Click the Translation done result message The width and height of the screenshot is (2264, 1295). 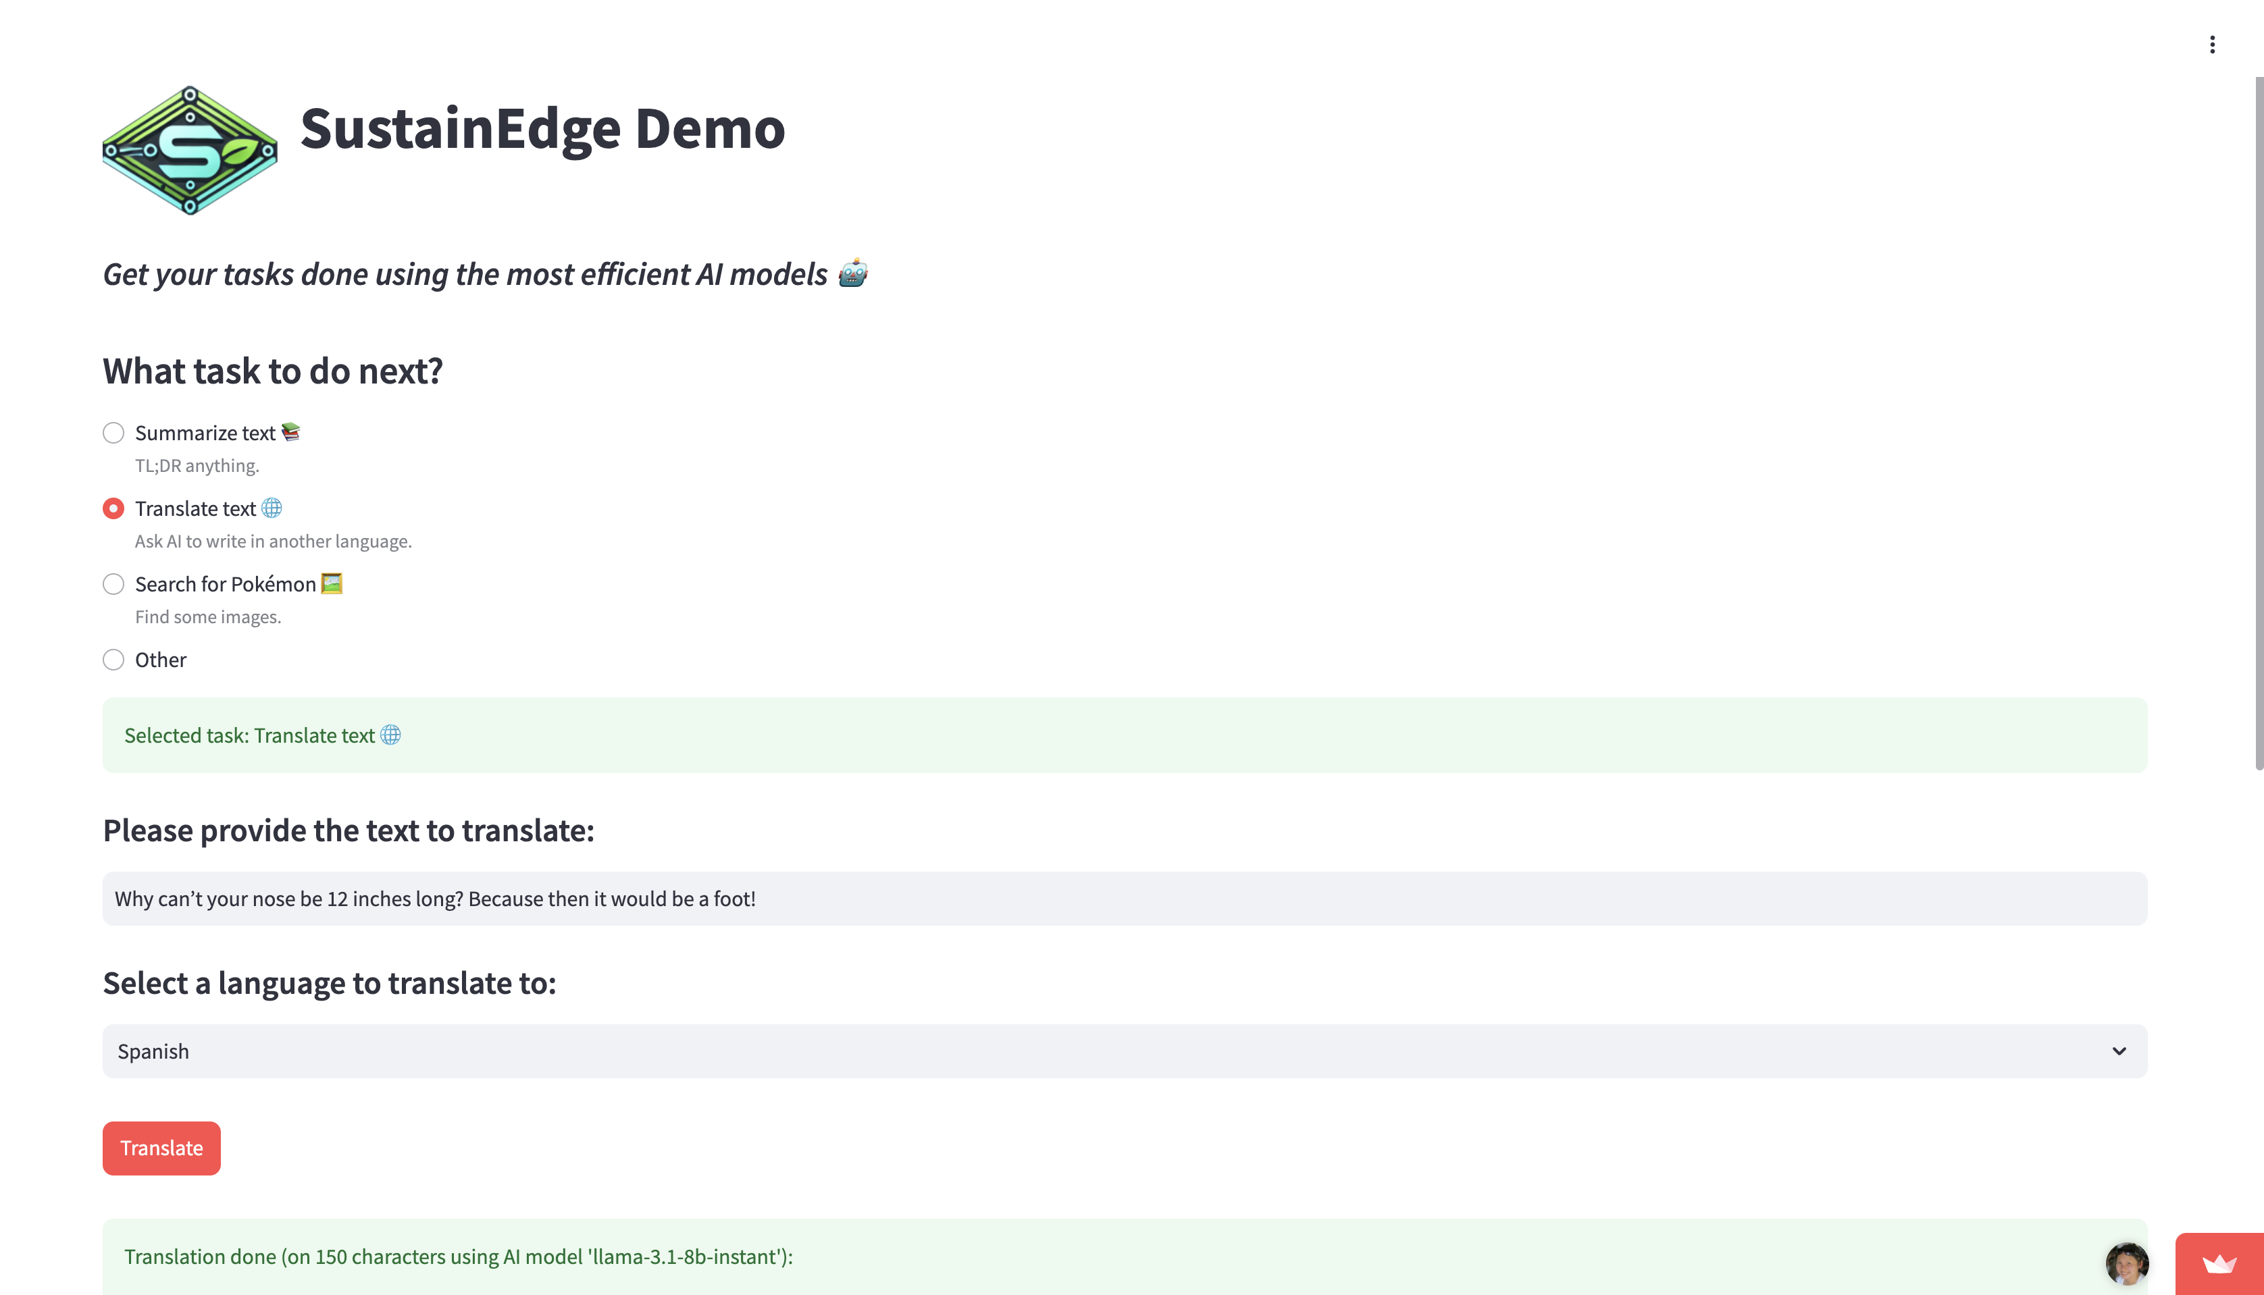coord(458,1257)
